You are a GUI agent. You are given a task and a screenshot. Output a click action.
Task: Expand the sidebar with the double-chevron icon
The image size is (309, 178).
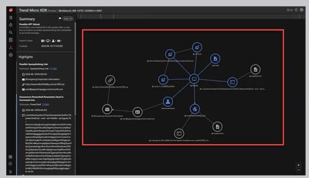click(10, 172)
